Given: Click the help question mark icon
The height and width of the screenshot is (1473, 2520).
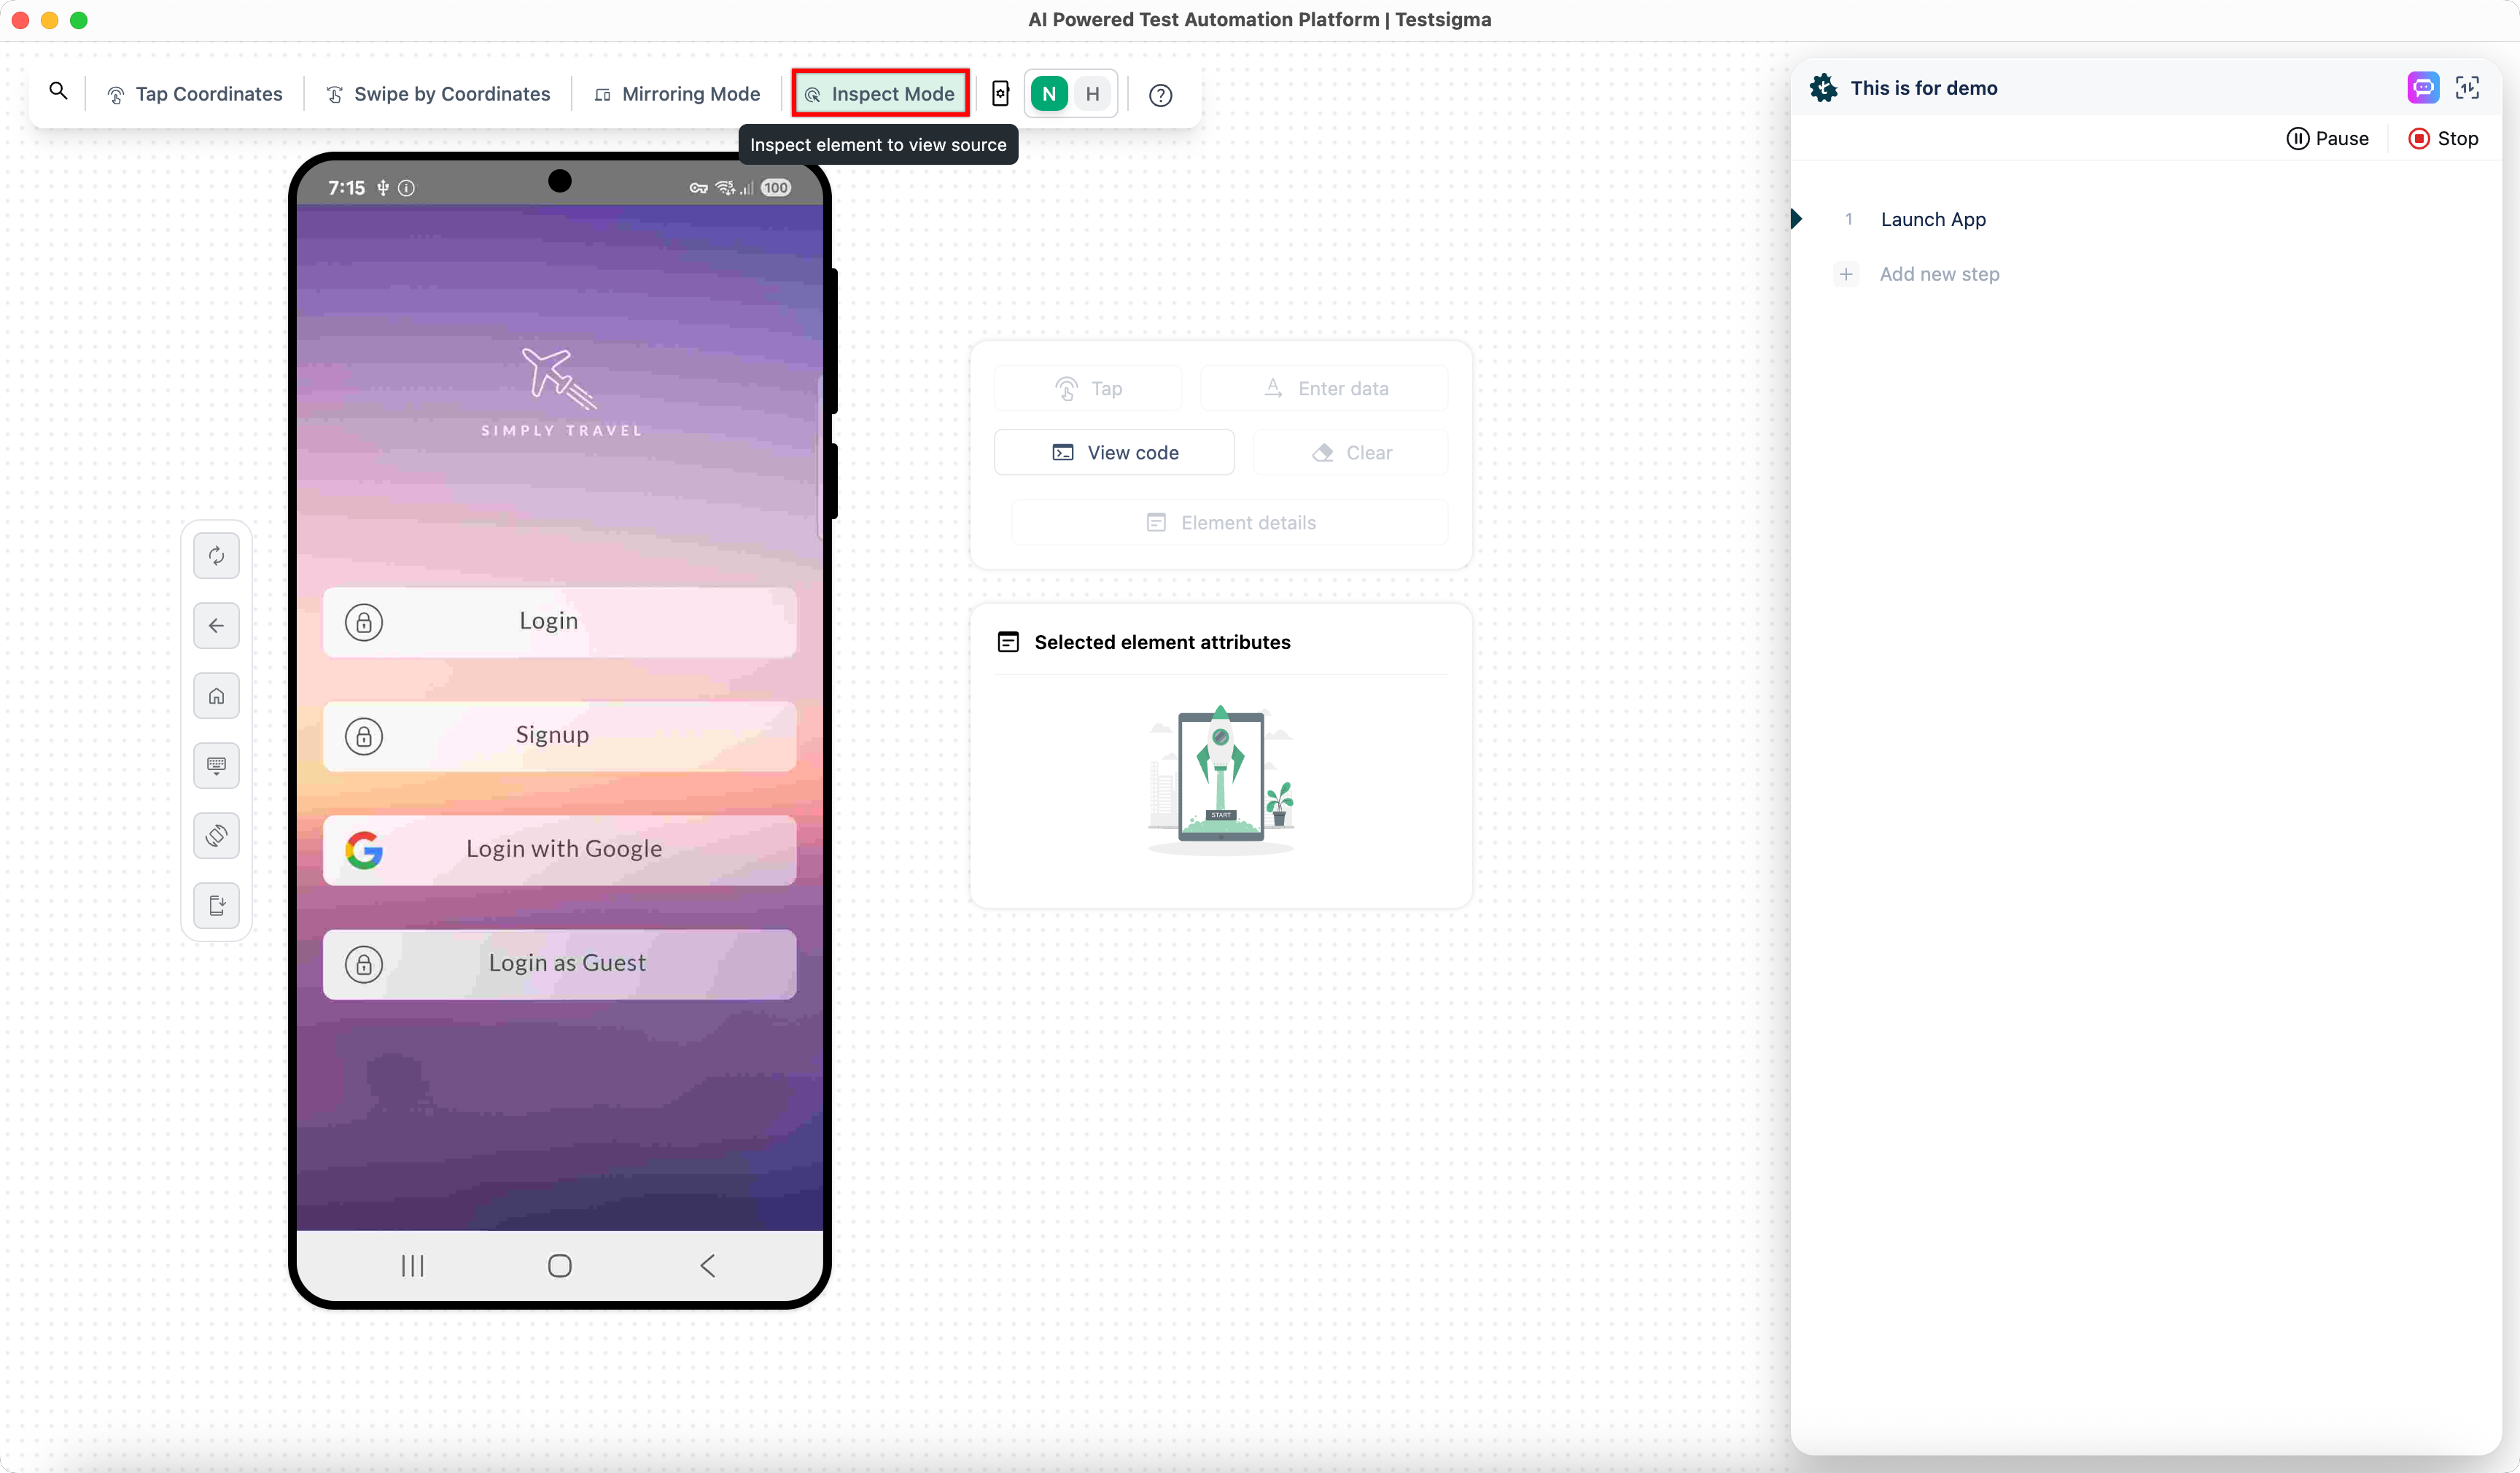Looking at the screenshot, I should coord(1160,95).
